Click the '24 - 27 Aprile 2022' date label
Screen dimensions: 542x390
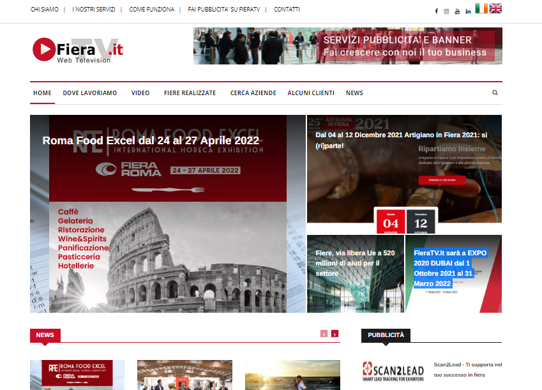click(x=206, y=170)
